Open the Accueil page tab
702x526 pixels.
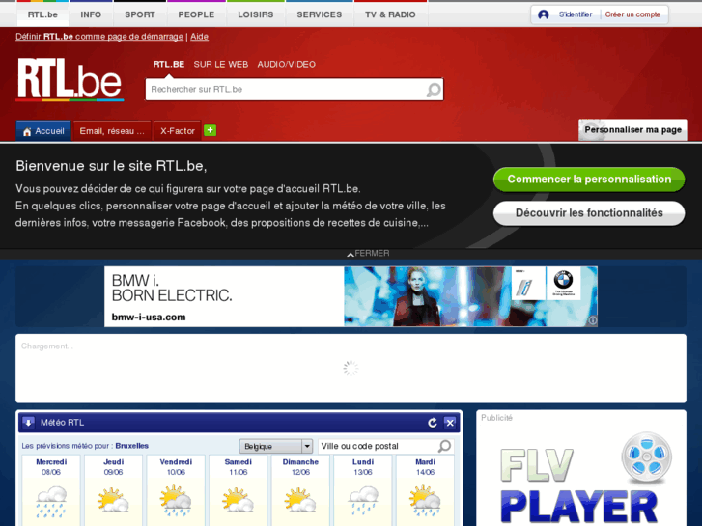[x=43, y=131]
